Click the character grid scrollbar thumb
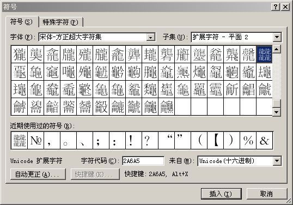 (277, 104)
